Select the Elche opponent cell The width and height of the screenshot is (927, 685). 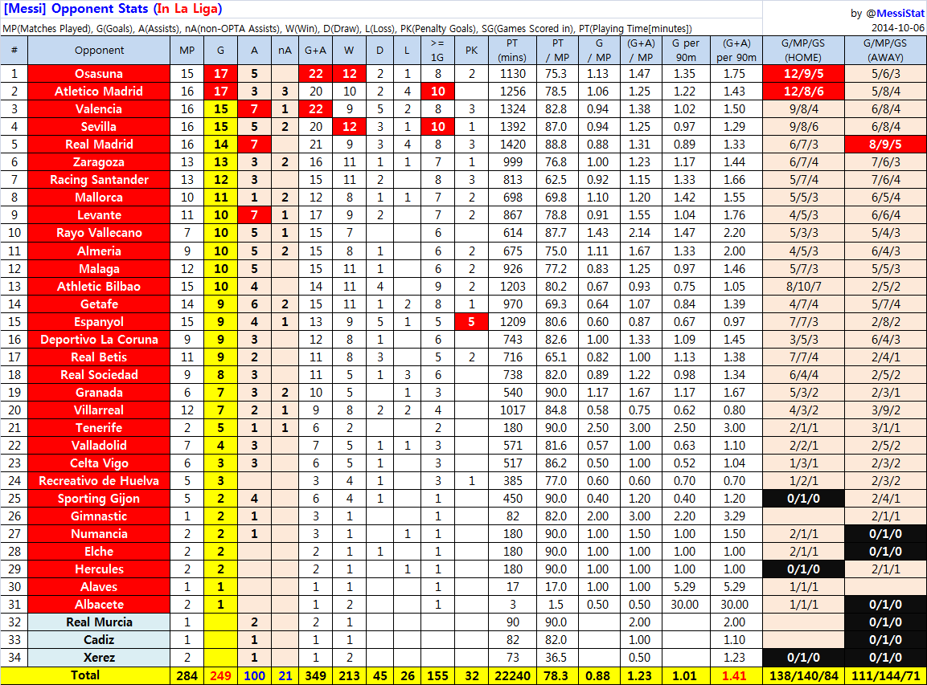click(99, 552)
